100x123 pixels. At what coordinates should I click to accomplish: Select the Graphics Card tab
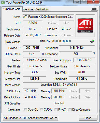(x=12, y=9)
